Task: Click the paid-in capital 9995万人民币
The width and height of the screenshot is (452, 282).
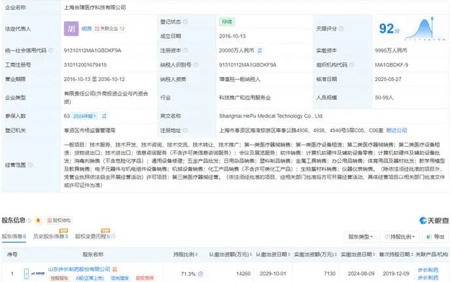Action: 391,50
